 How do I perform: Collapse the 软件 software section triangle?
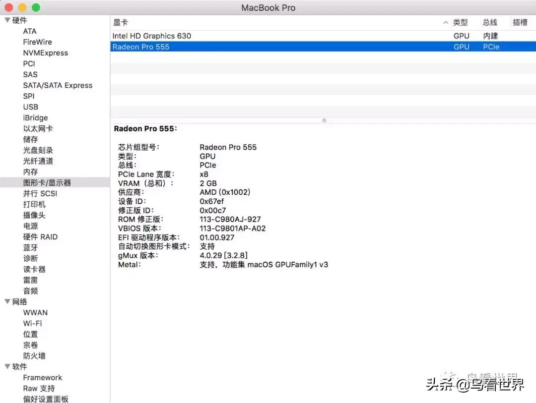[x=7, y=367]
